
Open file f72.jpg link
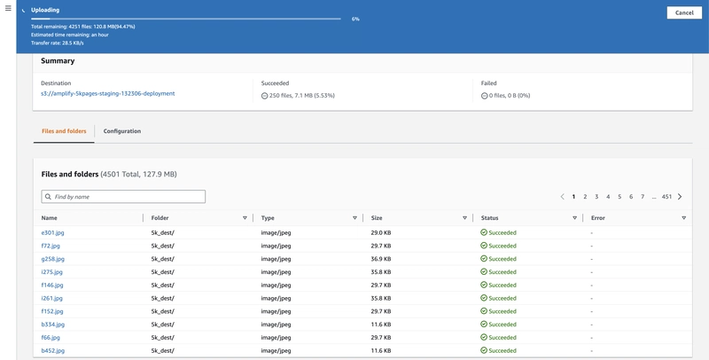coord(51,246)
